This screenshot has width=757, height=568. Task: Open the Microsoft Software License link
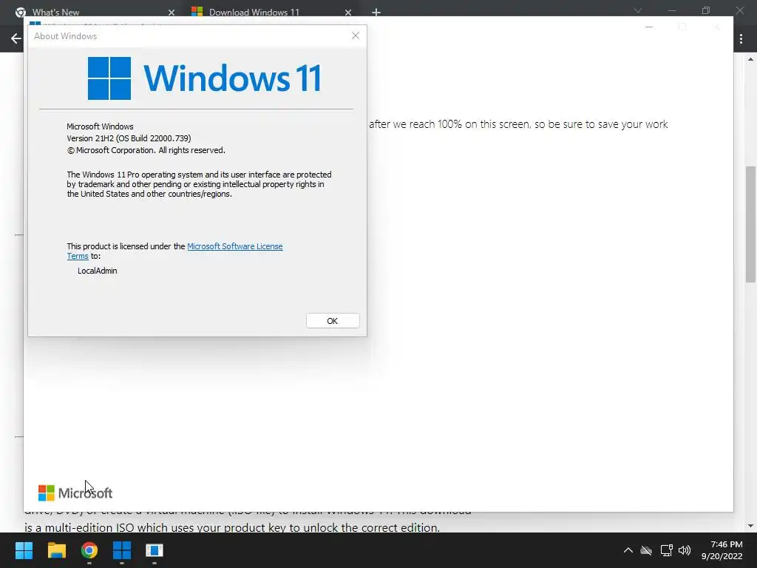click(x=234, y=246)
